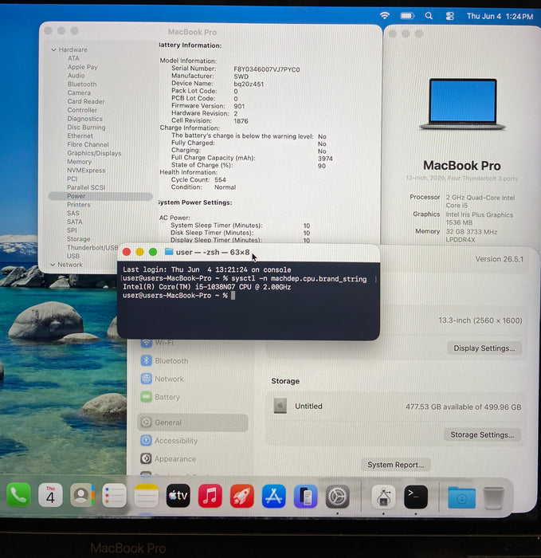
Task: Select Bluetooth in the System Information Hardware list
Action: click(x=82, y=84)
